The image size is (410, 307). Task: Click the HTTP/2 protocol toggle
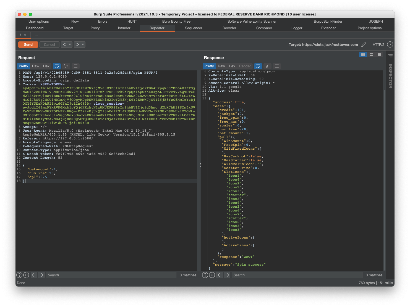(378, 44)
